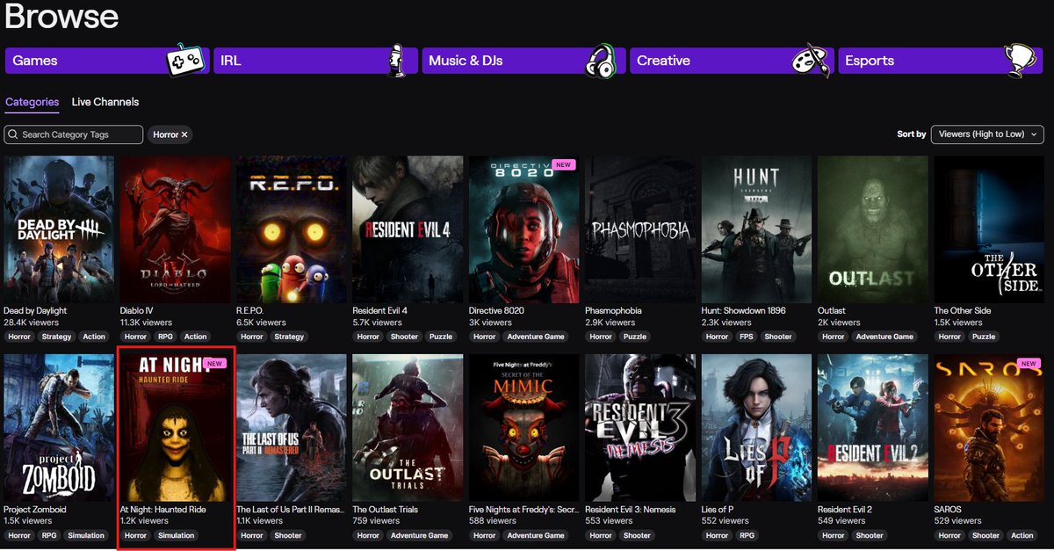Viewport: 1054px width, 551px height.
Task: Click Shooter tag under The Last of Us
Action: pyautogui.click(x=288, y=535)
